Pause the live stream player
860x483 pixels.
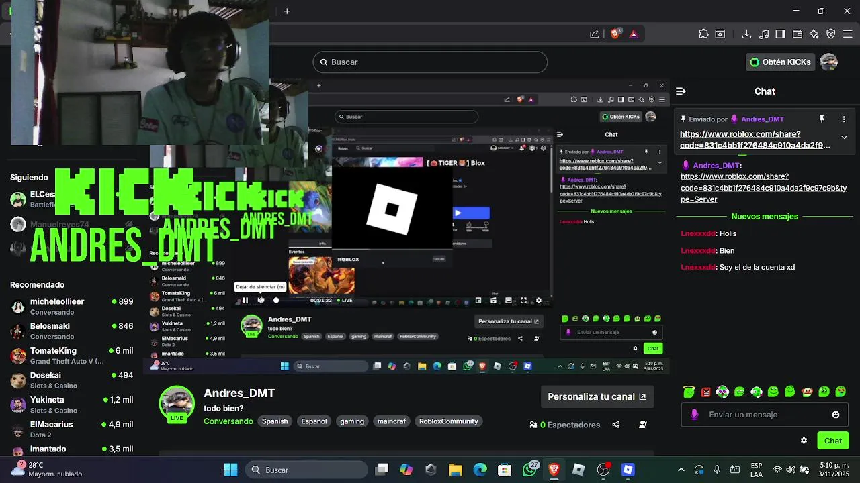tap(245, 301)
